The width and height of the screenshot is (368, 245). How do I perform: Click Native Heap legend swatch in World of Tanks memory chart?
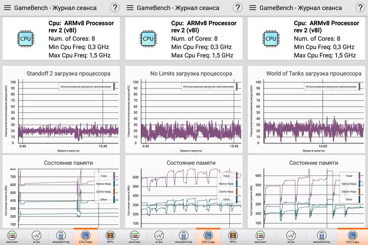[359, 183]
